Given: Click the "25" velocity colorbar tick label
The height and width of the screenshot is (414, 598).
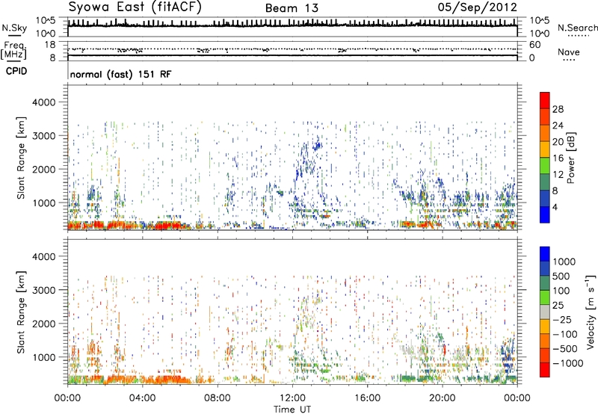Looking at the screenshot, I should coord(558,306).
